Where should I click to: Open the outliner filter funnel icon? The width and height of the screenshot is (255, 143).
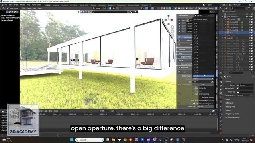pyautogui.click(x=249, y=8)
